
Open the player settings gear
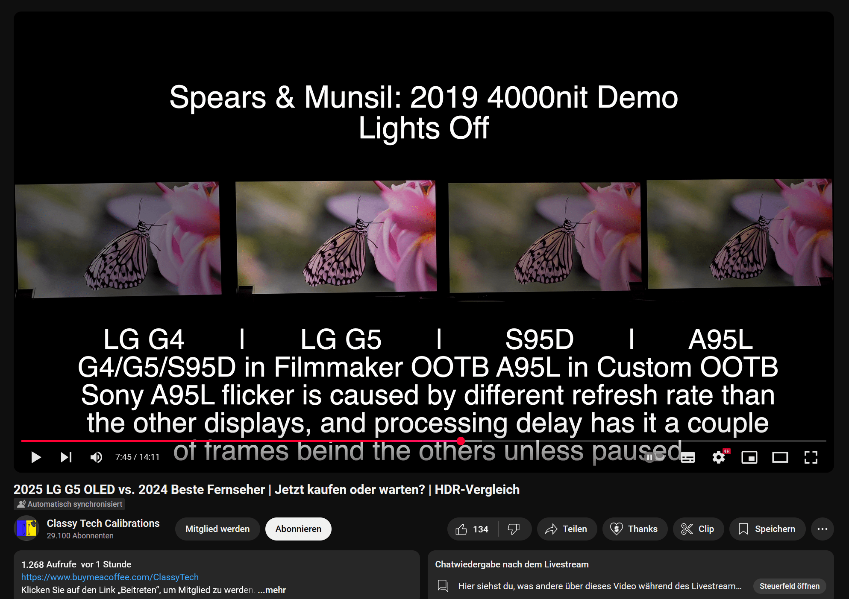pyautogui.click(x=719, y=458)
